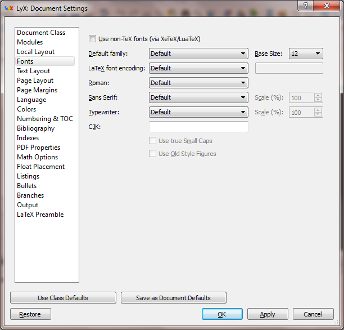Click Apply to apply font settings
Screen dimensions: 344x330
268,314
